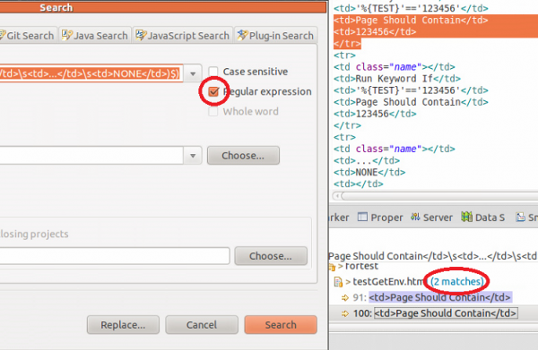Click the <td>NONE</td> line in editor
This screenshot has width=538, height=350.
(369, 172)
